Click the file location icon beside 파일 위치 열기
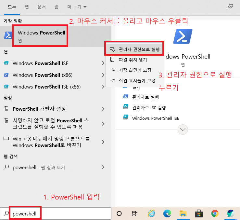 [112, 60]
